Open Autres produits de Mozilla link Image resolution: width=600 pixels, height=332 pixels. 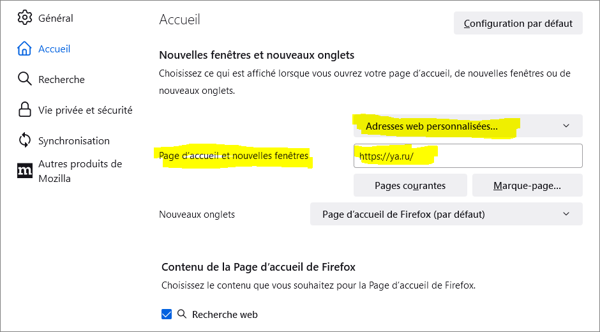(80, 171)
